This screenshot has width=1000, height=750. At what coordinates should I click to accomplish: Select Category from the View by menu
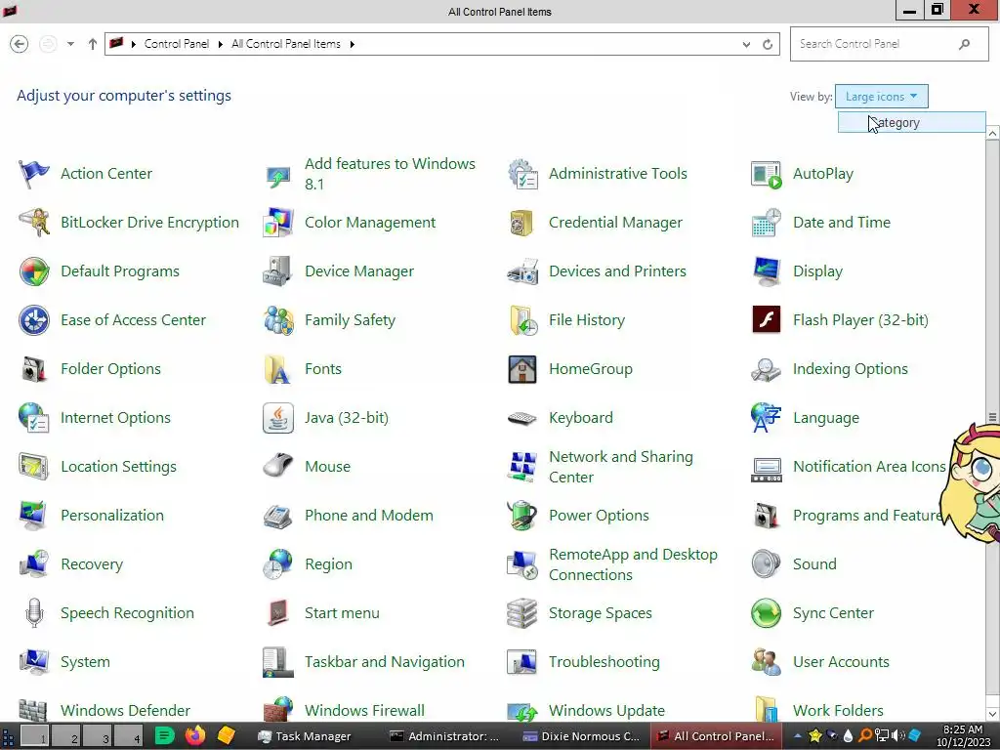pyautogui.click(x=911, y=122)
